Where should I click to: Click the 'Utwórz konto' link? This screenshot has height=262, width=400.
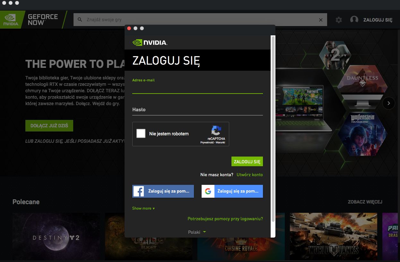coord(250,175)
